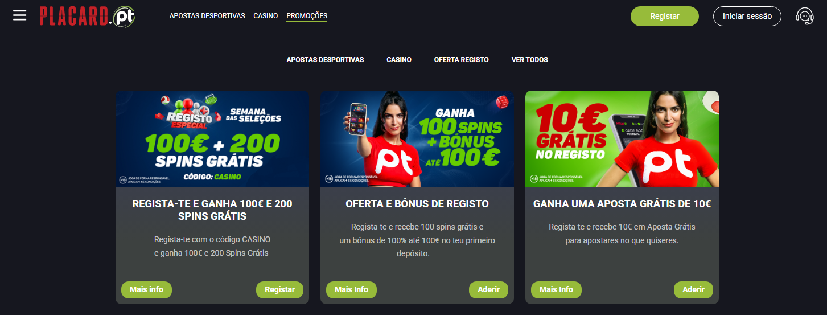Click the Placard.pt logo
Viewport: 827px width, 315px height.
coord(87,17)
